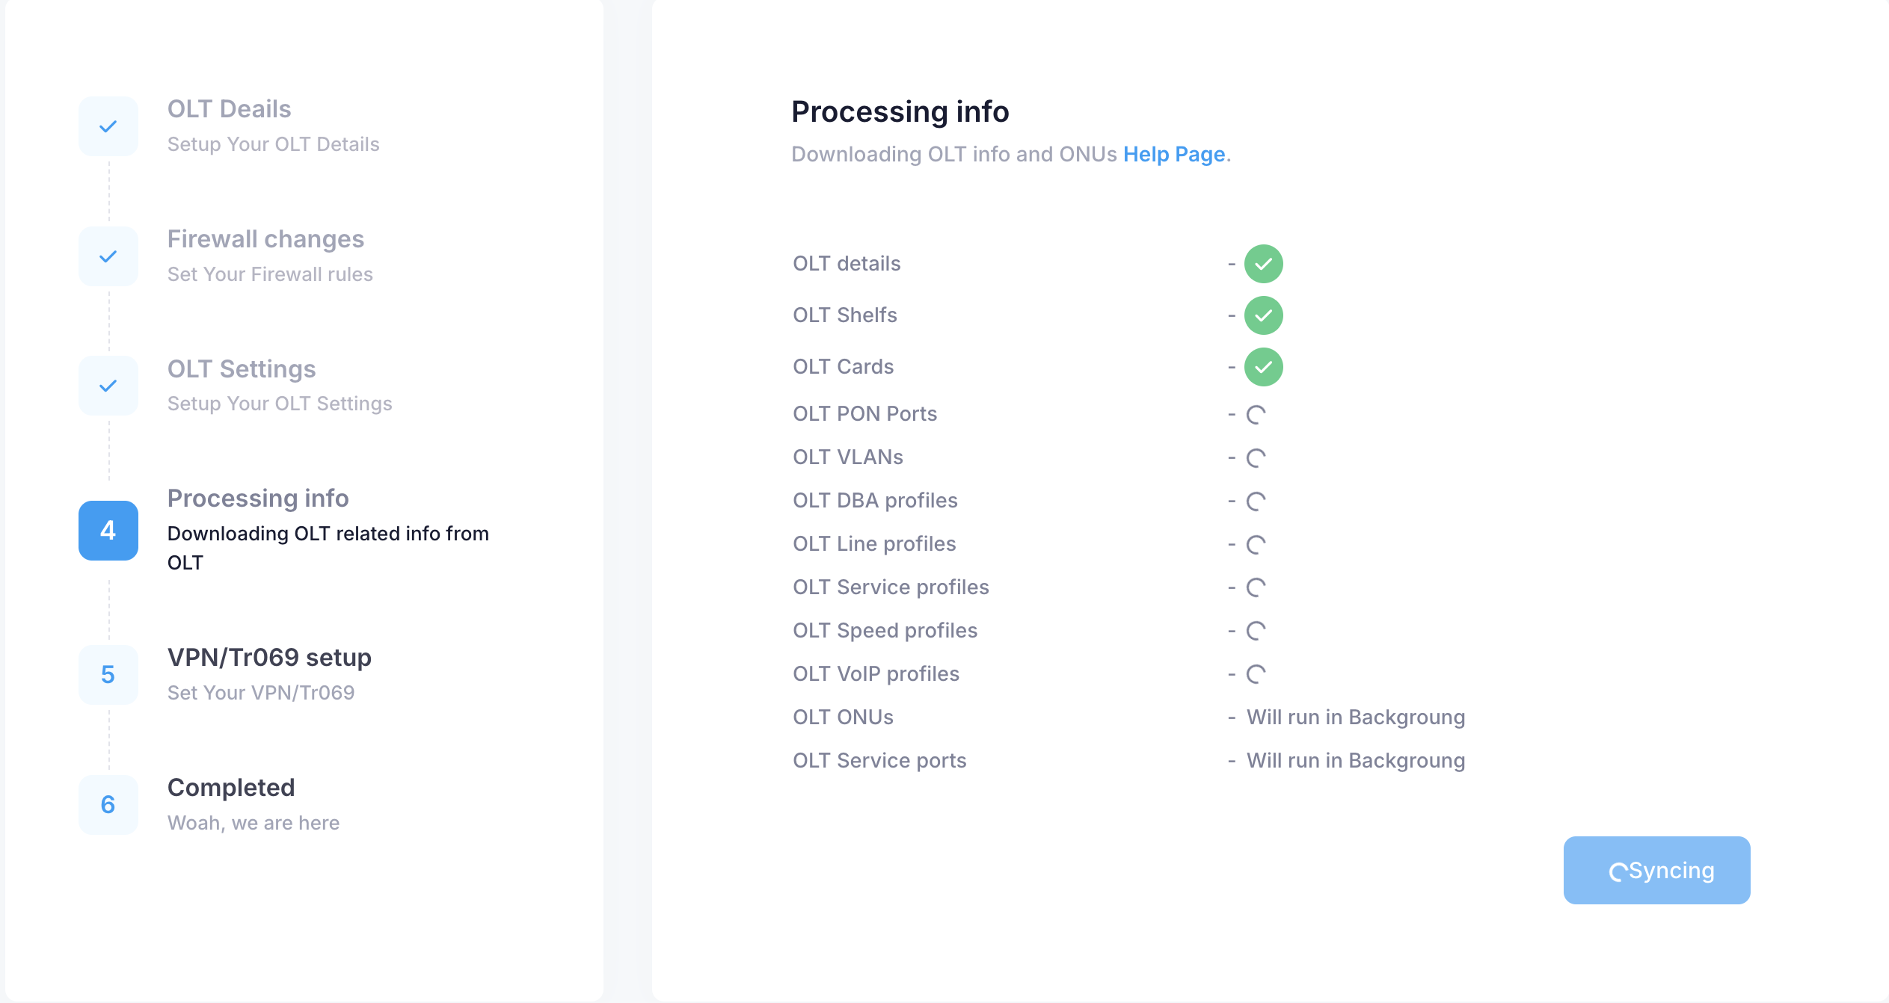Select step 4 Processing info badge
Viewport: 1889px width, 1003px height.
pos(108,531)
